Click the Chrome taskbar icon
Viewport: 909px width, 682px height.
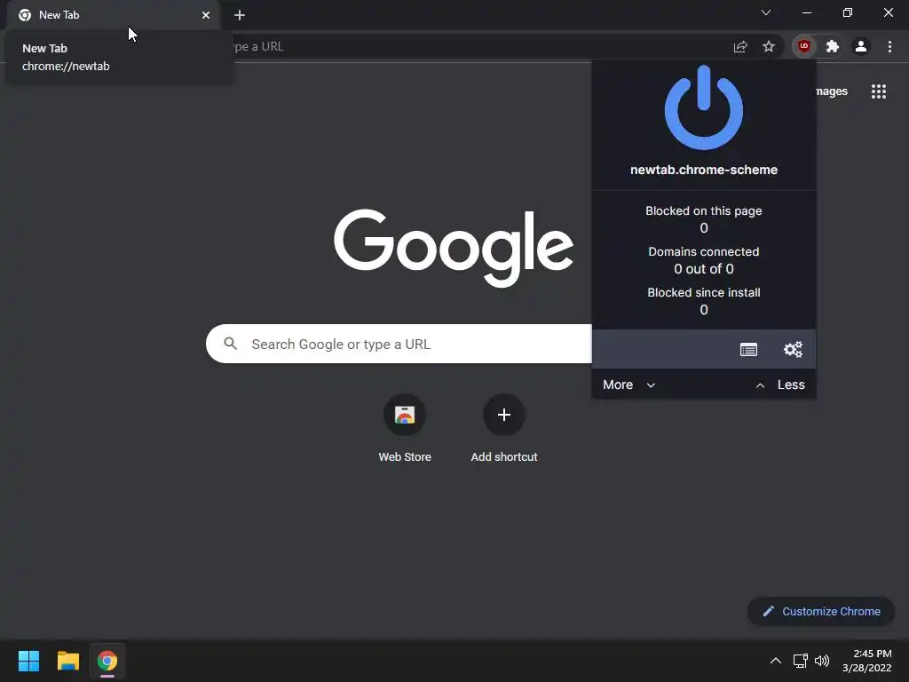click(107, 661)
